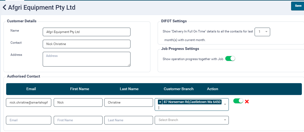This screenshot has width=304, height=132.
Task: Click the empty First Name field
Action: [x=78, y=120]
